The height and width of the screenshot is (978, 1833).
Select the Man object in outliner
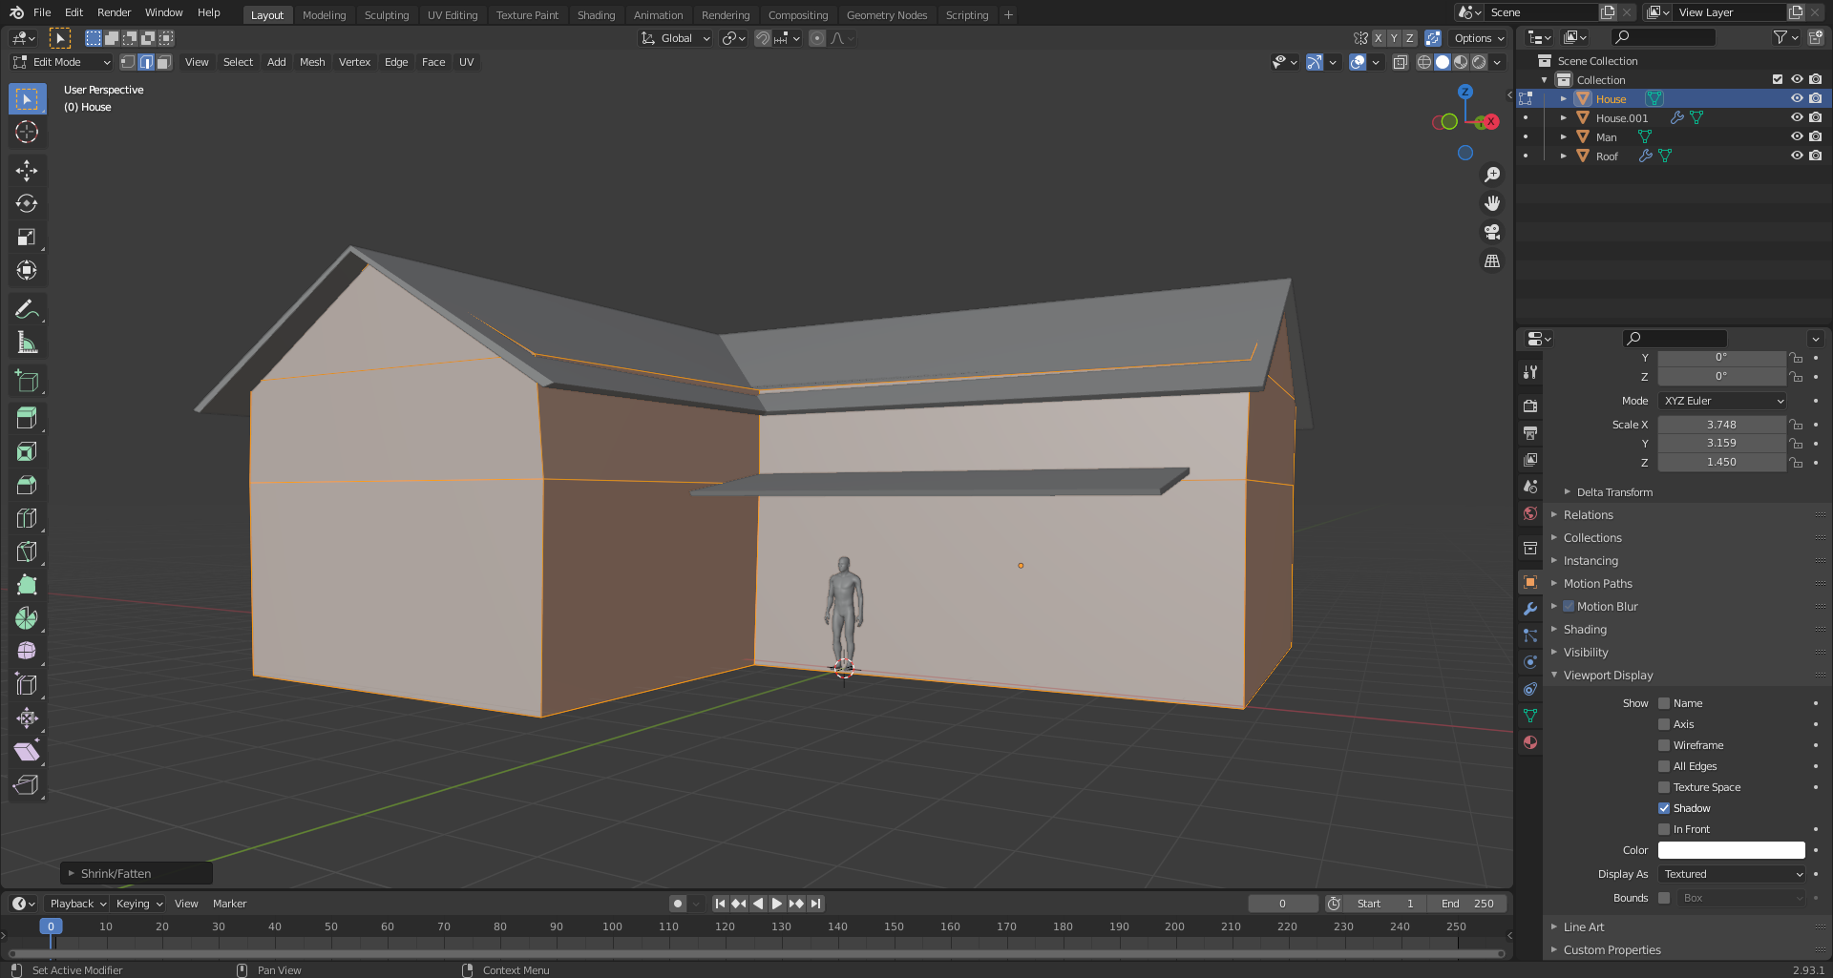[x=1606, y=137]
